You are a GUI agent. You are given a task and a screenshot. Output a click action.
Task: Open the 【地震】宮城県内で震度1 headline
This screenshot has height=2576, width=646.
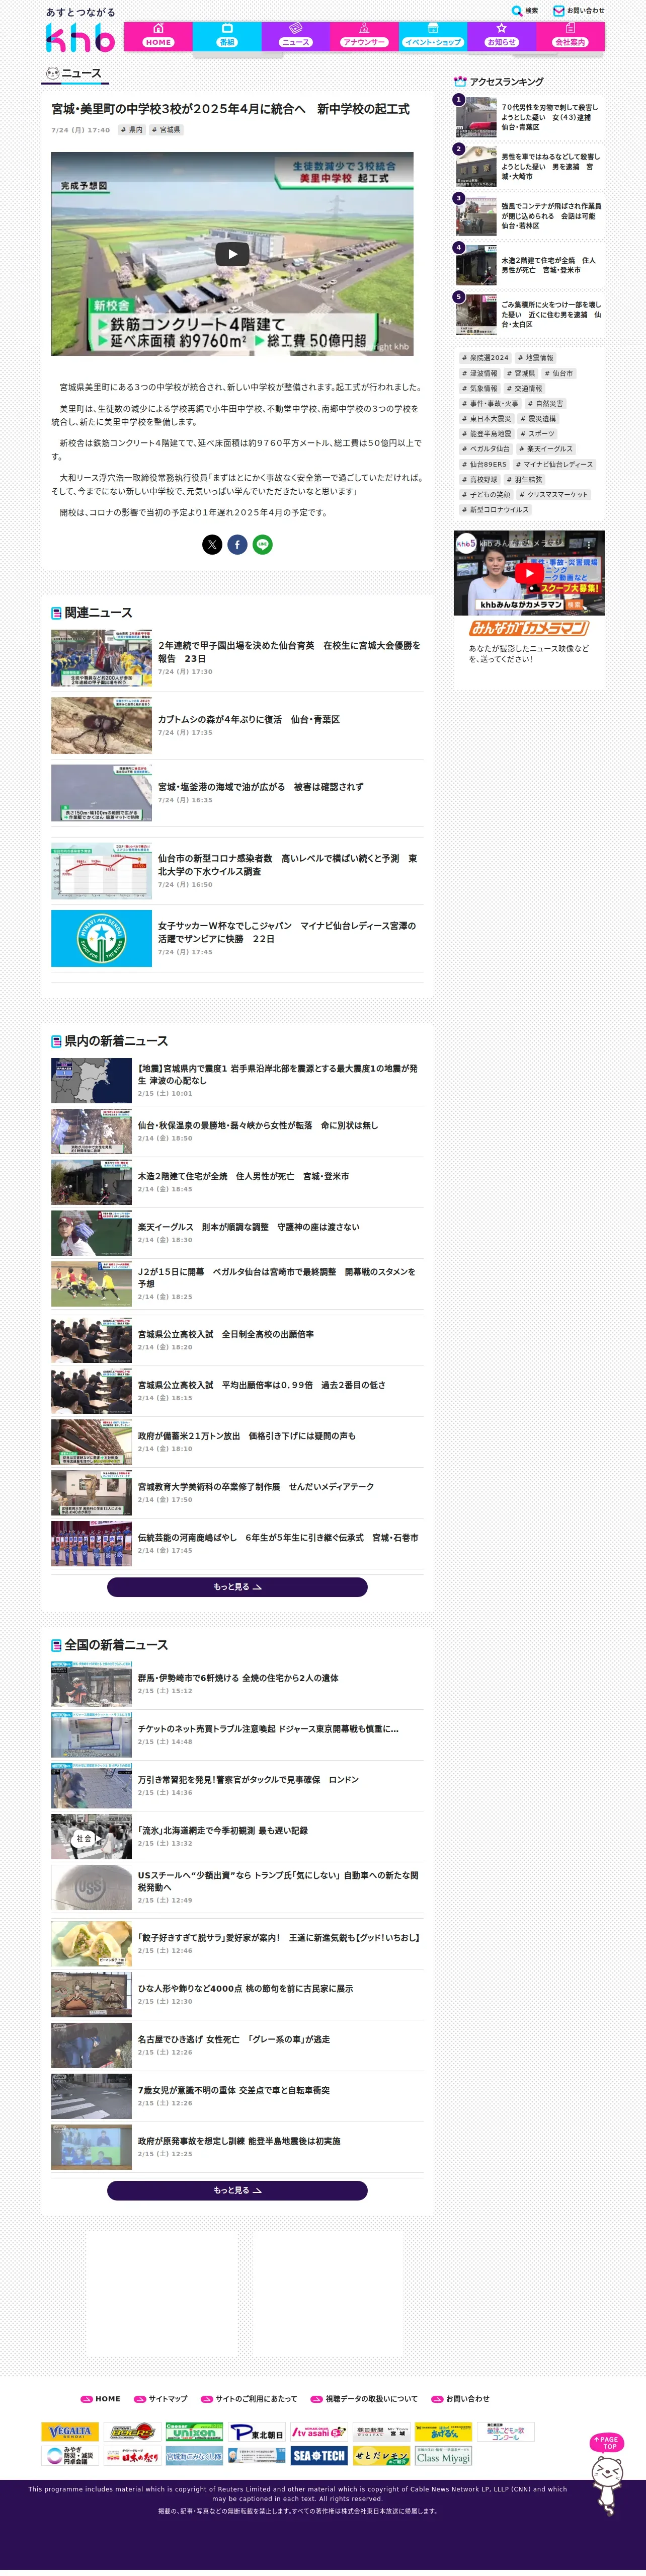[277, 1074]
